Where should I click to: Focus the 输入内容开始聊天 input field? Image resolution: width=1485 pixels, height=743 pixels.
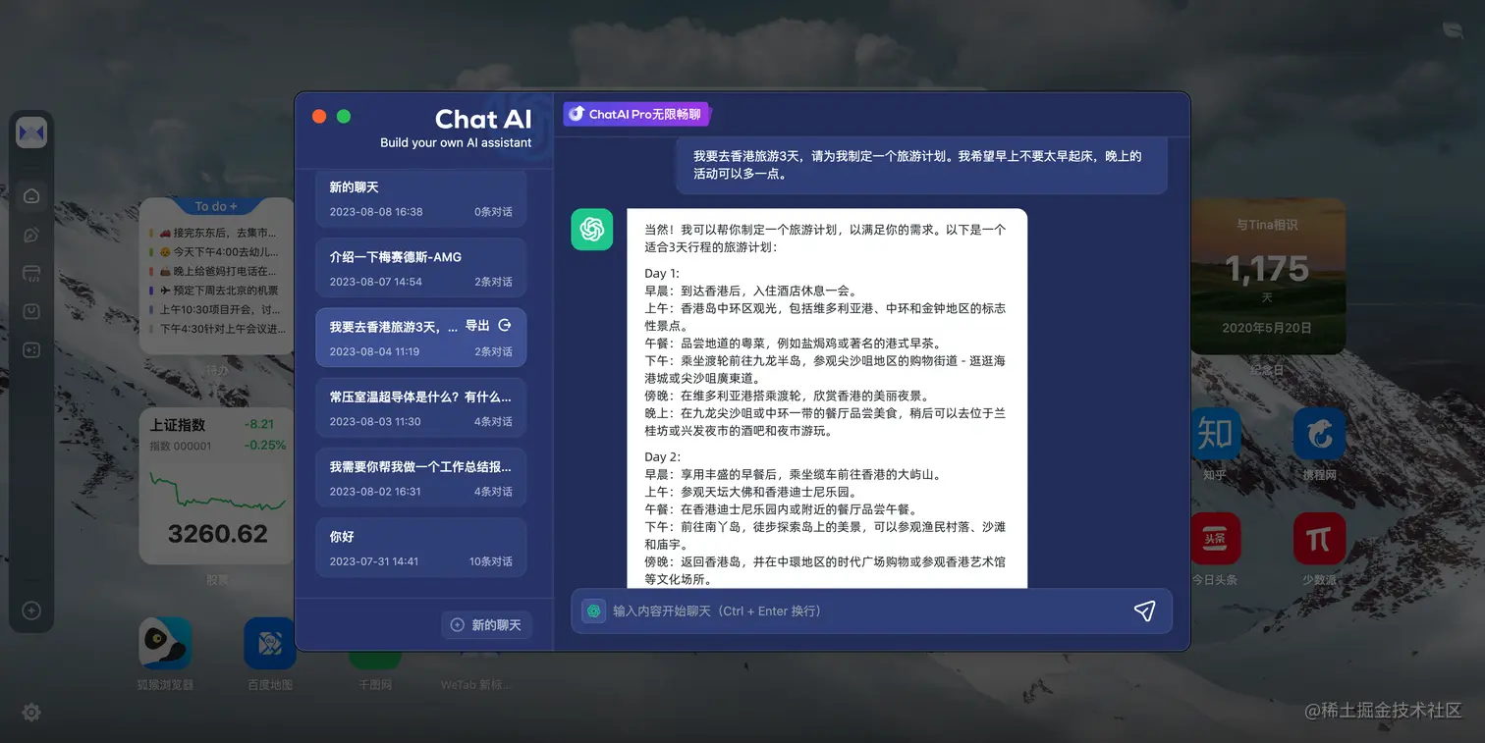coord(871,610)
